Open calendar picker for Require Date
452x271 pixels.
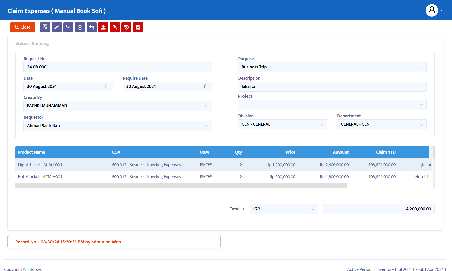pos(206,86)
